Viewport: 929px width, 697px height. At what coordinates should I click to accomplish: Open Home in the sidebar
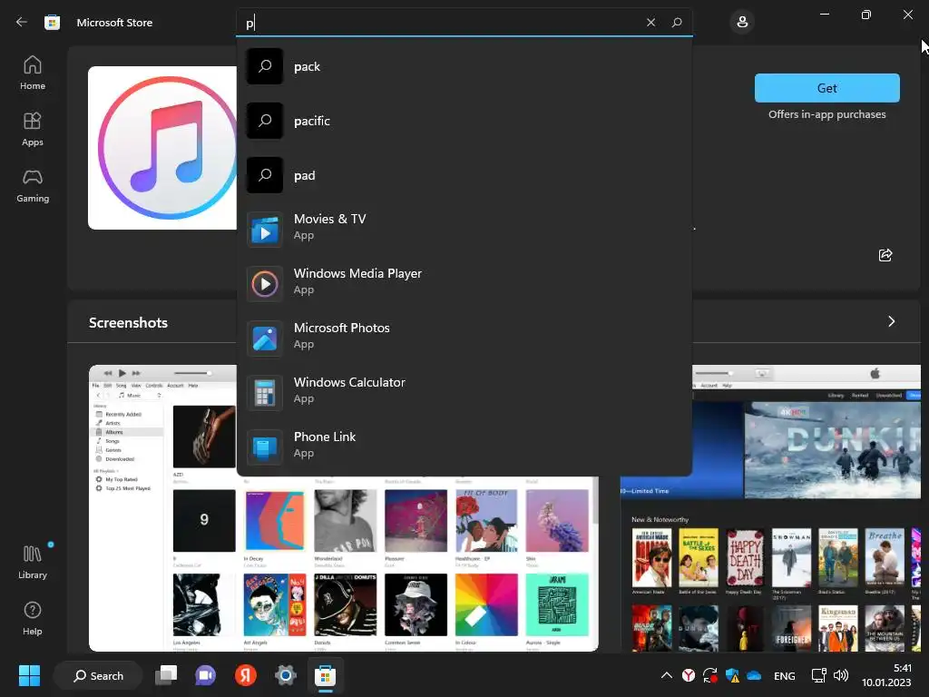pyautogui.click(x=33, y=73)
